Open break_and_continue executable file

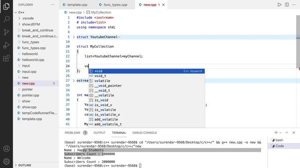point(36,30)
